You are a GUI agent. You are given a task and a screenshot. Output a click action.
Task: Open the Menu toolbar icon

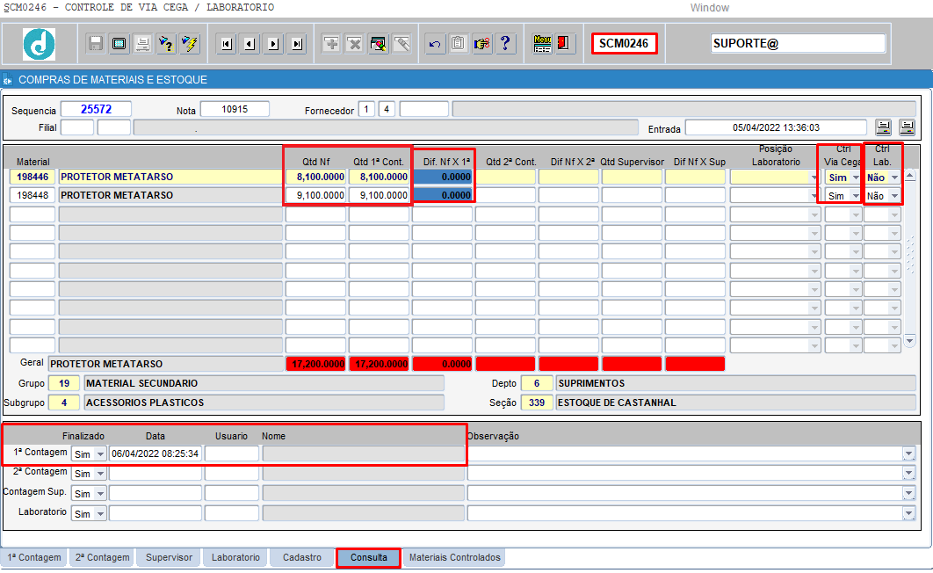coord(542,43)
